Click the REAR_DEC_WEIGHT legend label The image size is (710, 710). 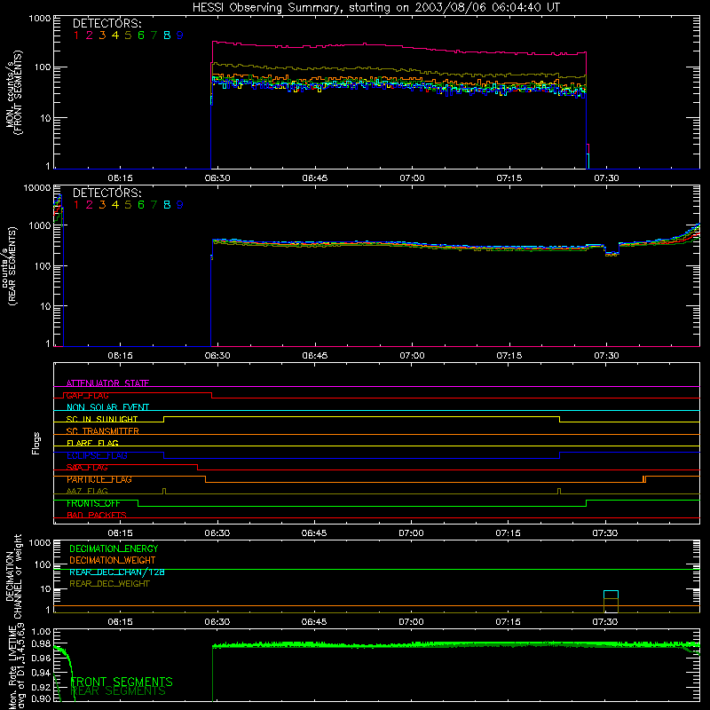[x=109, y=584]
